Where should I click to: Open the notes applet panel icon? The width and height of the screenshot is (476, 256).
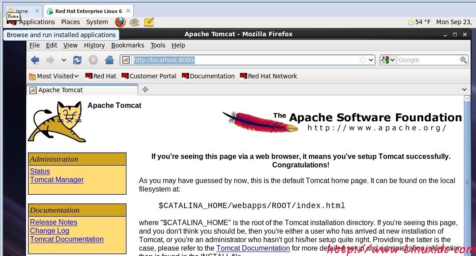[149, 22]
